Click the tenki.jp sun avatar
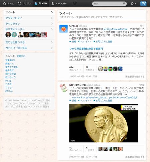The width and height of the screenshot is (150, 162). pyautogui.click(x=63, y=29)
